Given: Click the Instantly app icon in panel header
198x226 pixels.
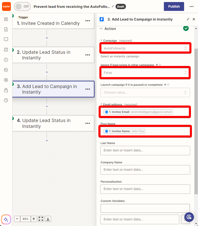Looking at the screenshot, I should click(x=102, y=19).
